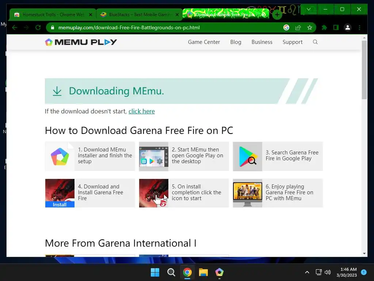The width and height of the screenshot is (374, 281).
Task: Click the step 2 MEmu desktop thumbnail
Action: [154, 157]
